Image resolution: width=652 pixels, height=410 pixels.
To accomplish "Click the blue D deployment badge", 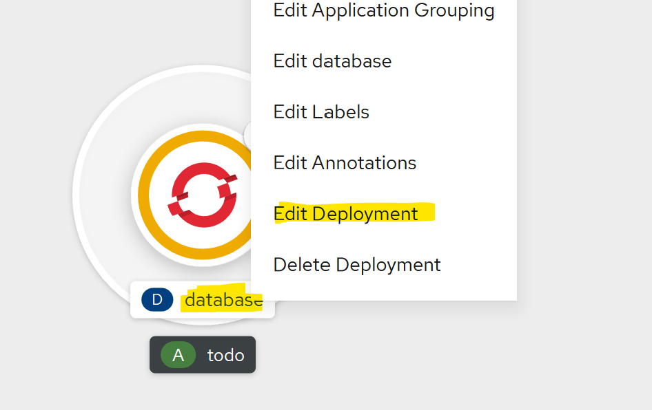I will pos(157,300).
